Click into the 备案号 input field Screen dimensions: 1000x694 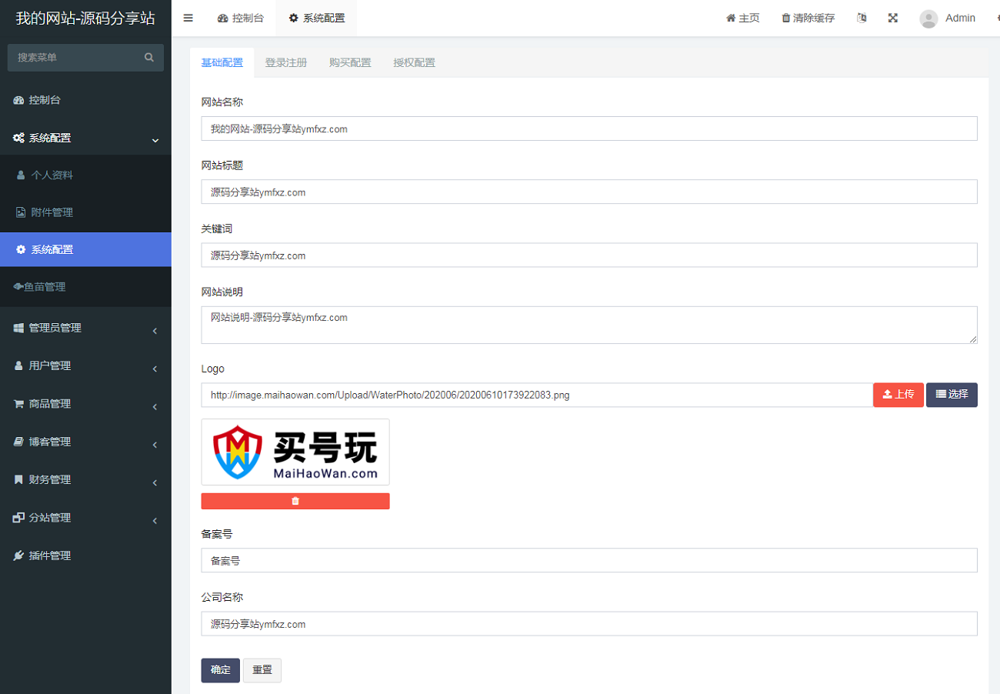point(588,561)
